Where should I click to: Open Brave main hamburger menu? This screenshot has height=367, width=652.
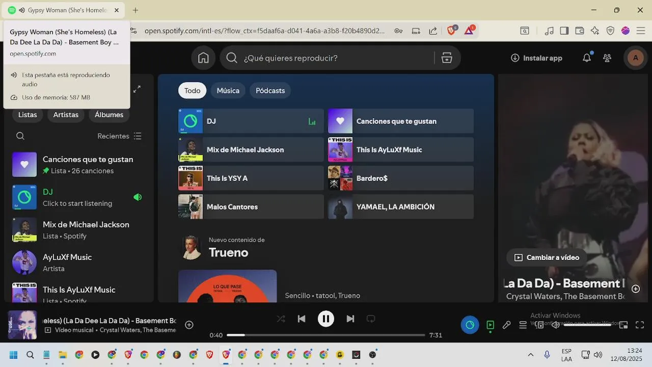(641, 31)
